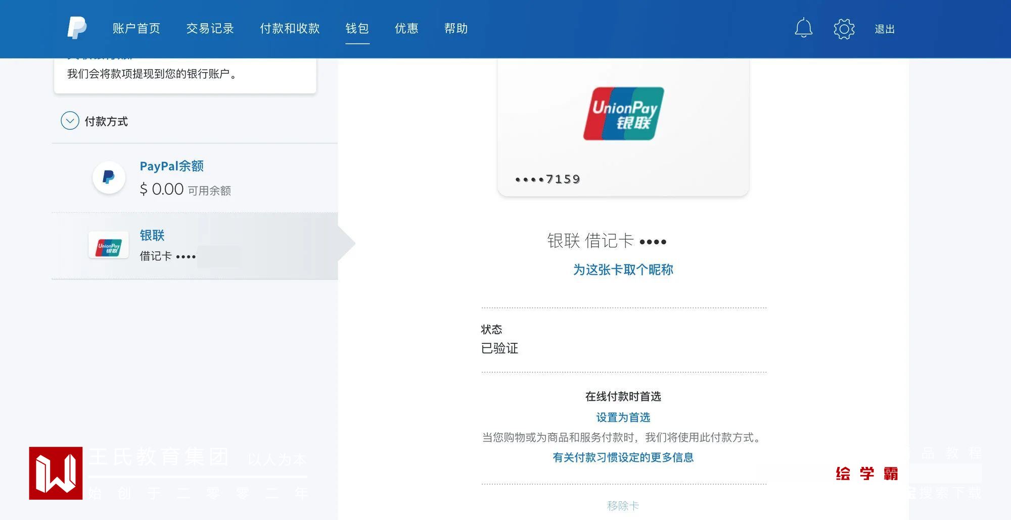Click the 我们会将款项提现到您的银行账户 text
1011x520 pixels.
coord(152,74)
